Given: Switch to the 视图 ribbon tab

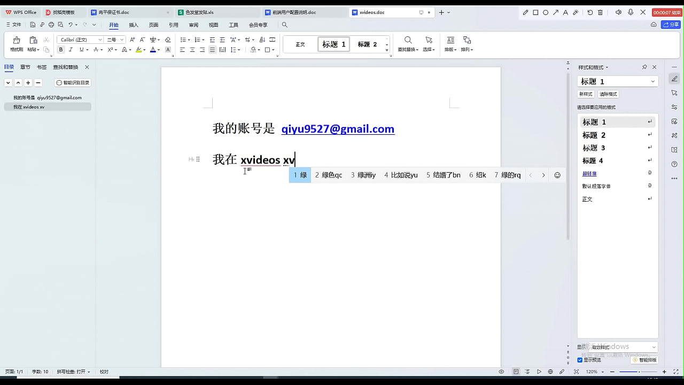Looking at the screenshot, I should (x=213, y=25).
